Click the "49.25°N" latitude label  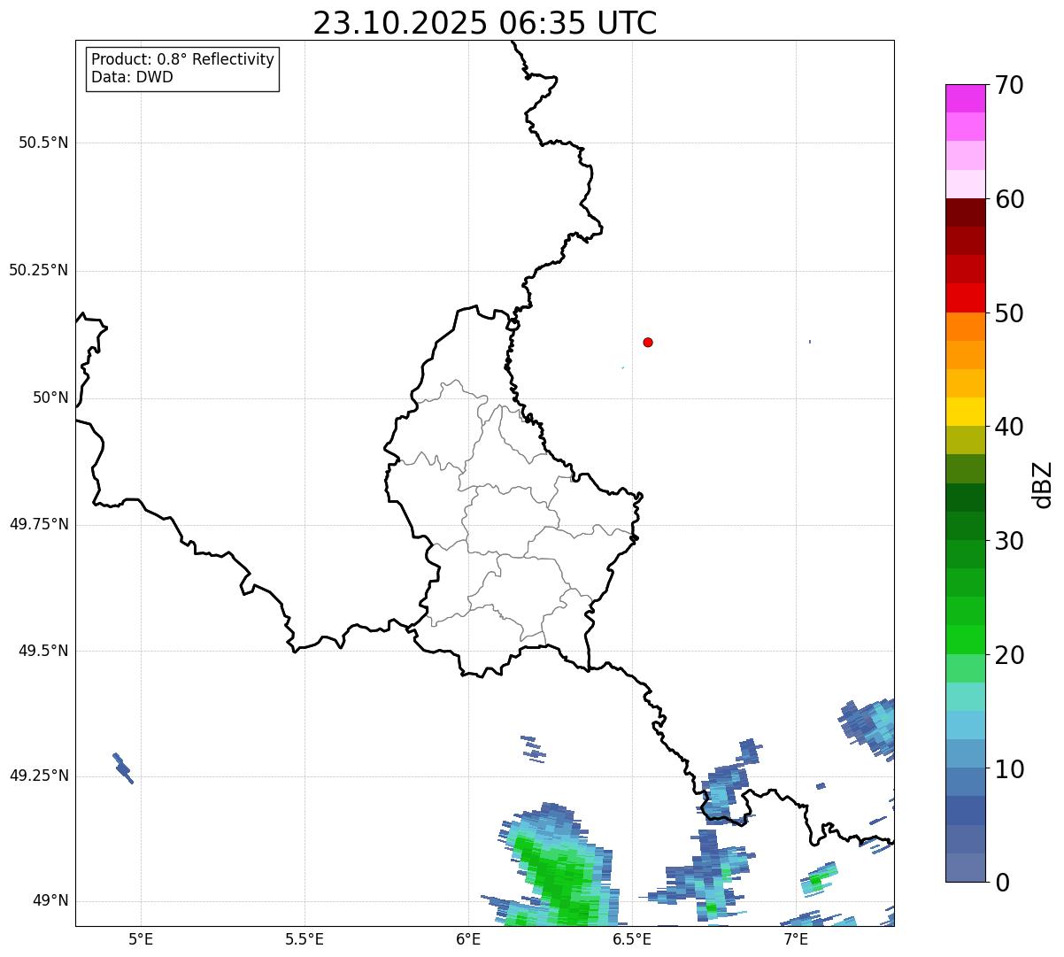coord(38,776)
